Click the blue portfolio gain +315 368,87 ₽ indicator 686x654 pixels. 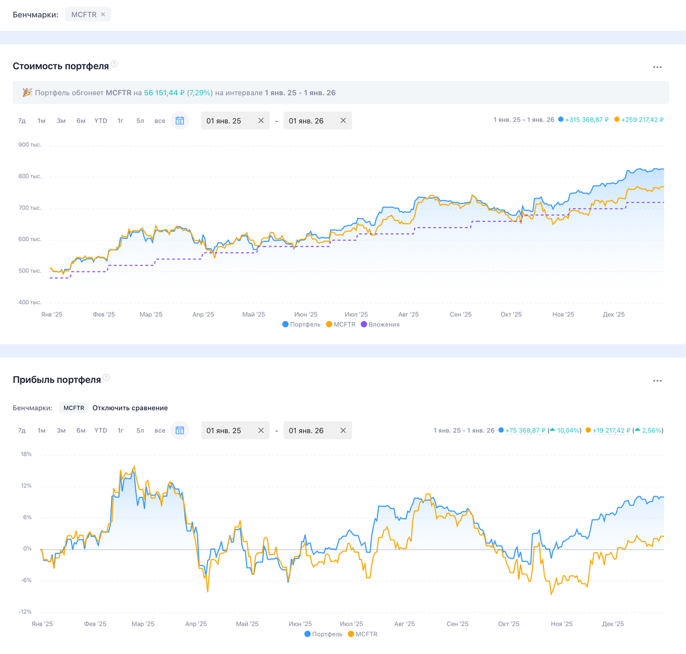point(583,120)
